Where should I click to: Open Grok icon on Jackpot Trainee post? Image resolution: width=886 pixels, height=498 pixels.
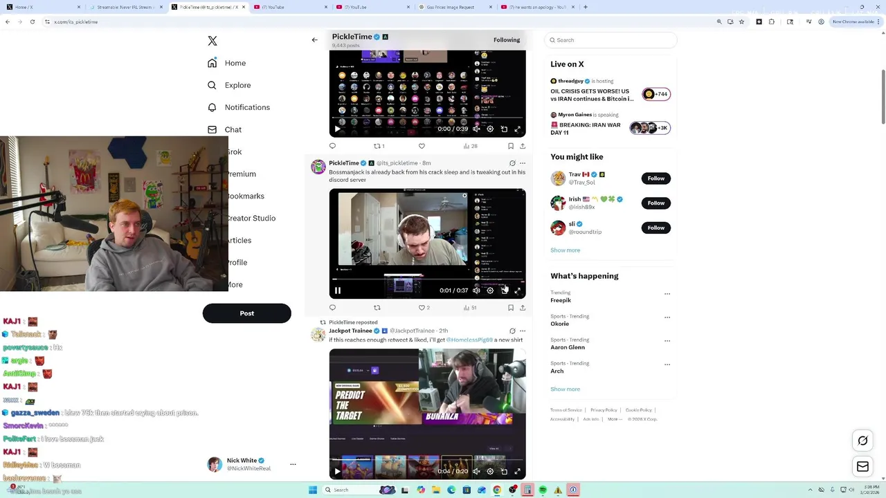[512, 331]
